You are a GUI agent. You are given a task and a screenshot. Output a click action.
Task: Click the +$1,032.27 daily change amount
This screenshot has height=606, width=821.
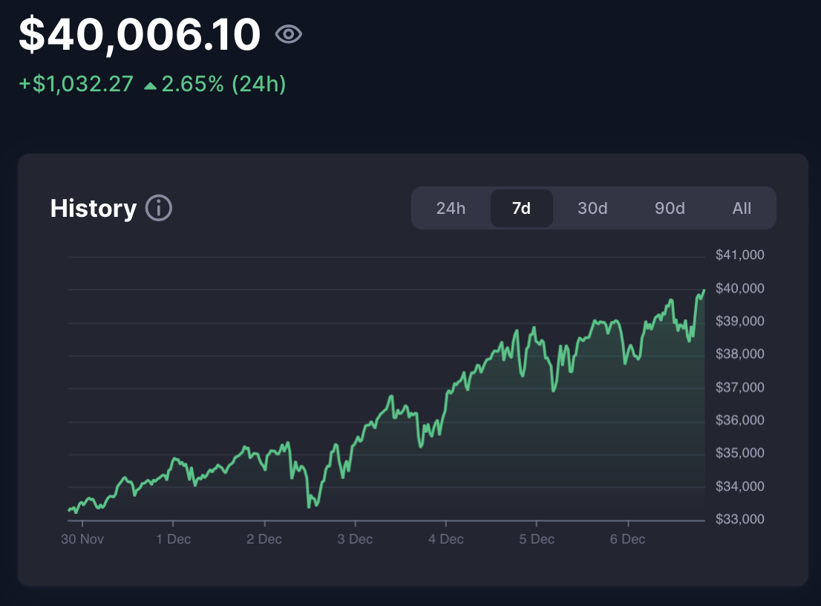pyautogui.click(x=76, y=85)
